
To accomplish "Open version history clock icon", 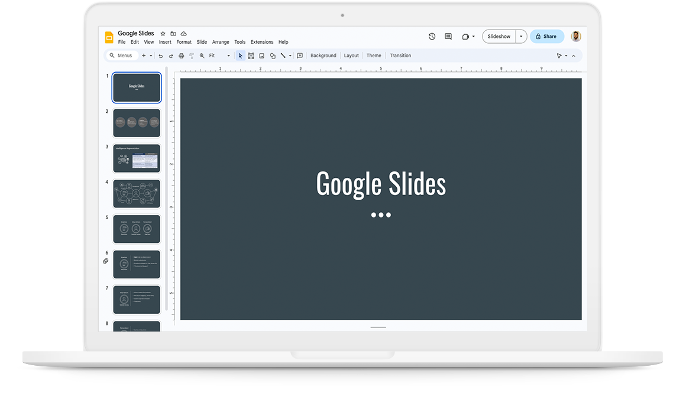I will point(432,37).
